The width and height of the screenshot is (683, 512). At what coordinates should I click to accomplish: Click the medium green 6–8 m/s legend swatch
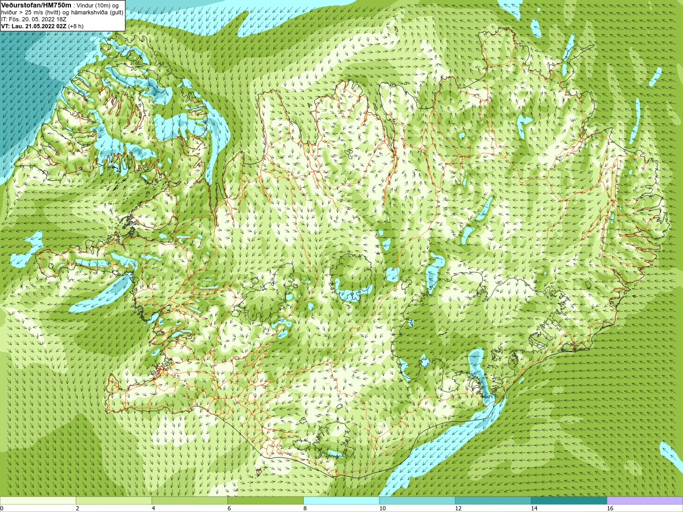266,501
